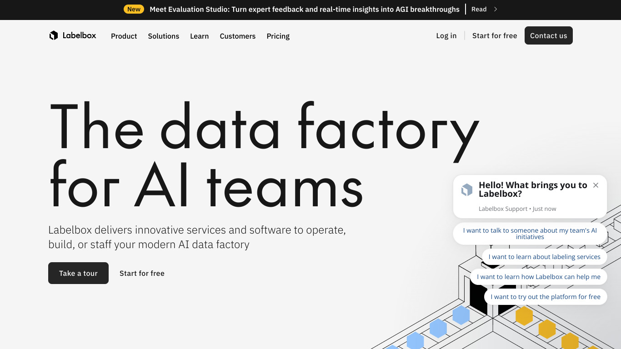Open the Product menu
Viewport: 621px width, 349px height.
124,36
